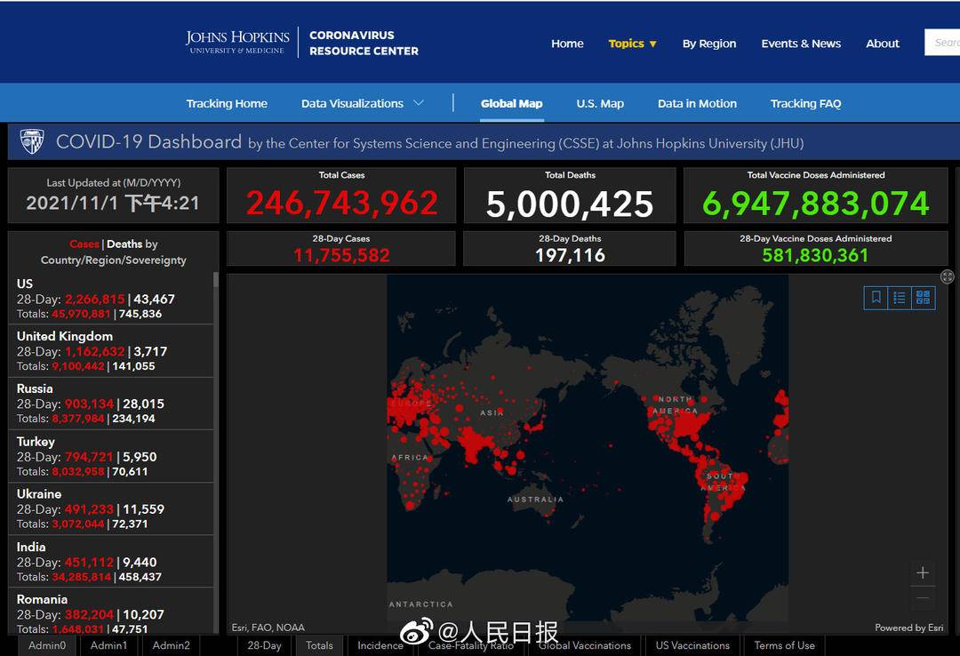Open the Data Visualizations dropdown
Screen dimensions: 960x656
click(x=362, y=103)
